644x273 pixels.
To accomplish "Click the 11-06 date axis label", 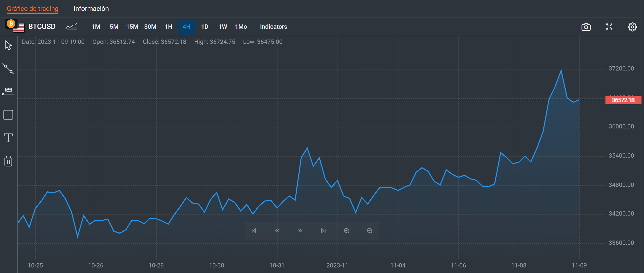I will [458, 265].
